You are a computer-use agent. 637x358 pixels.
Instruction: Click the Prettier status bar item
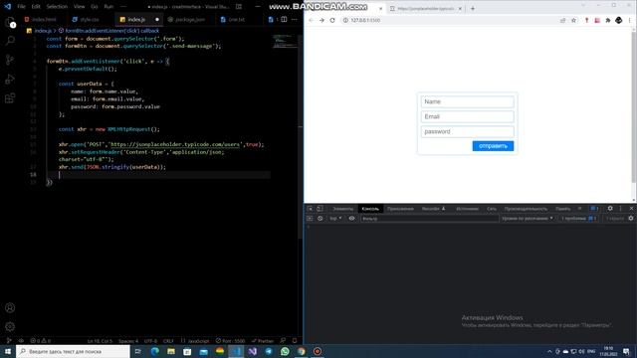coord(263,341)
